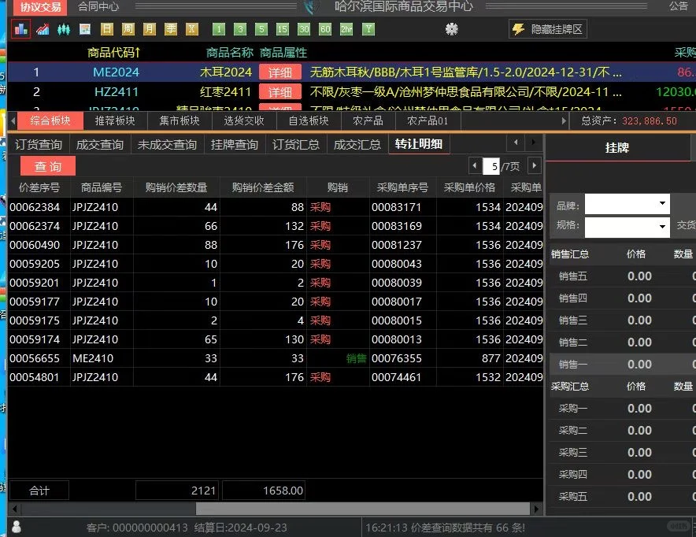The width and height of the screenshot is (696, 537).
Task: Open 详细 for 红枣2411 row
Action: click(280, 92)
